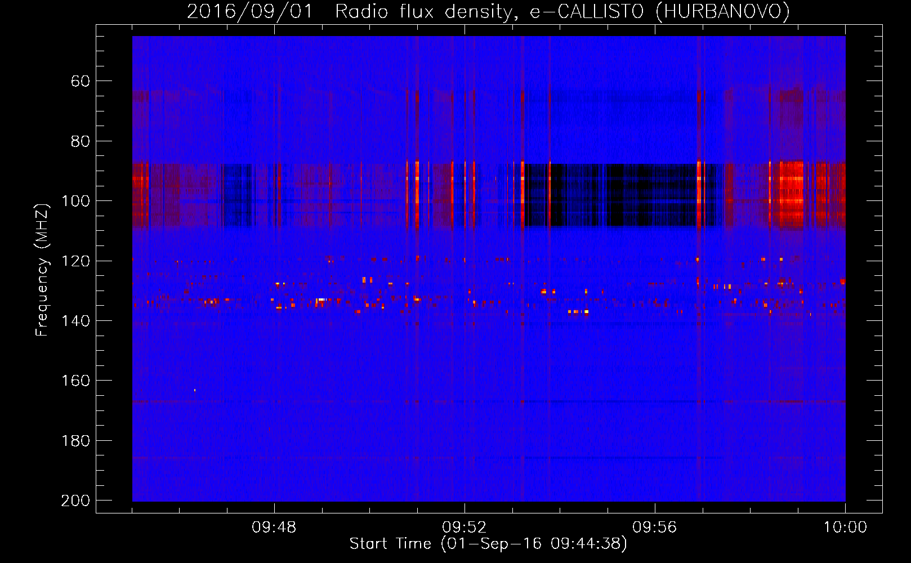The width and height of the screenshot is (911, 563).
Task: Click the 10:00 time tick label
Action: pyautogui.click(x=845, y=528)
